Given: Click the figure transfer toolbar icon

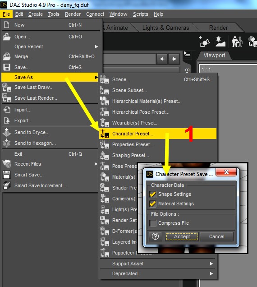Looking at the screenshot, I should coord(237,42).
